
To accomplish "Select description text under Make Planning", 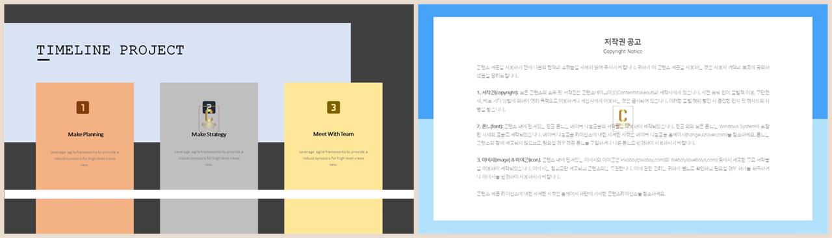I will 84,158.
